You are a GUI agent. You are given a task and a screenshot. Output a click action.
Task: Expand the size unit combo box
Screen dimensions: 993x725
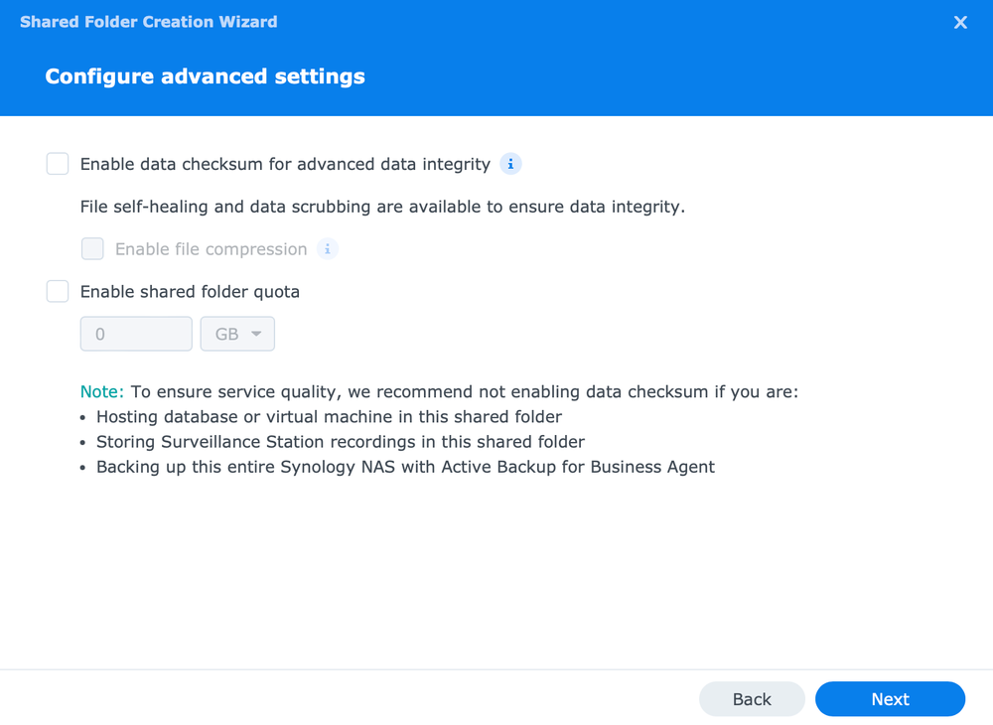point(237,334)
